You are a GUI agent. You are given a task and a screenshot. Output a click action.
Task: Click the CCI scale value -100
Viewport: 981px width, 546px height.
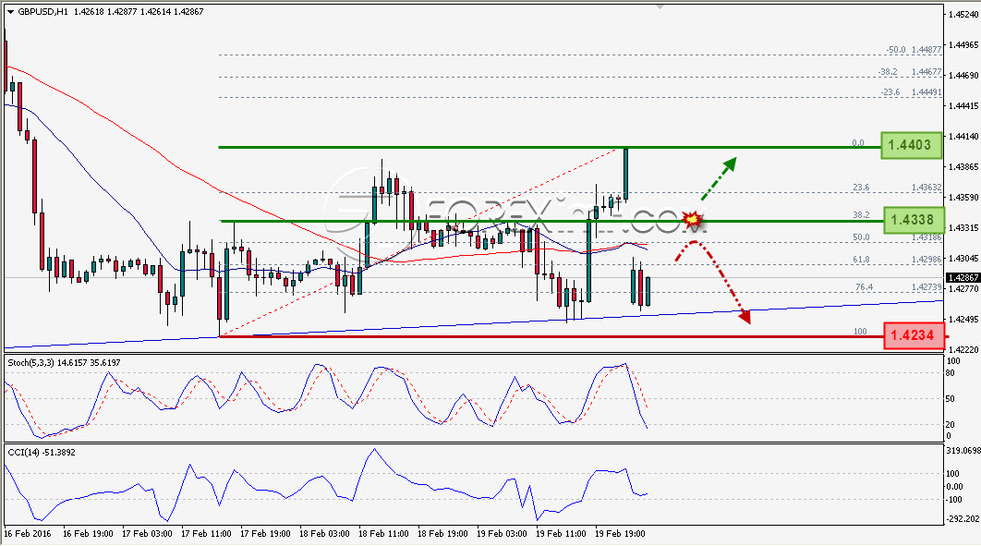pyautogui.click(x=954, y=499)
